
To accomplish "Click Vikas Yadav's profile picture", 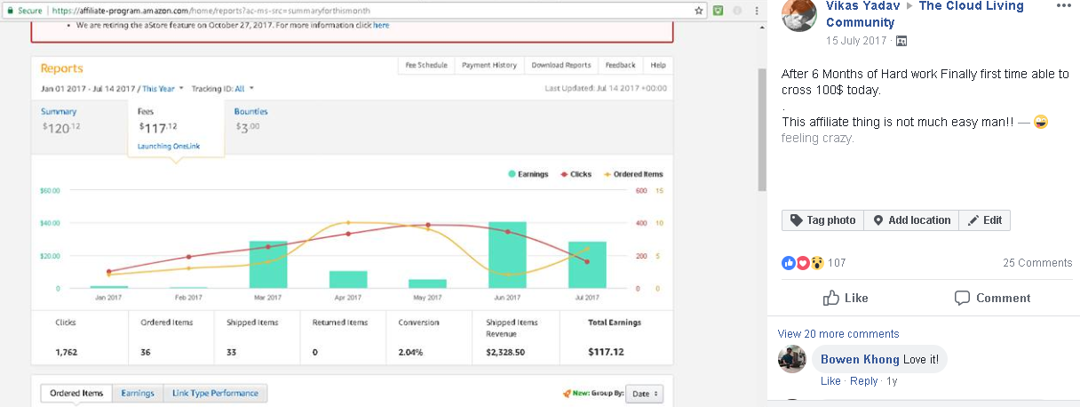I will tap(799, 14).
